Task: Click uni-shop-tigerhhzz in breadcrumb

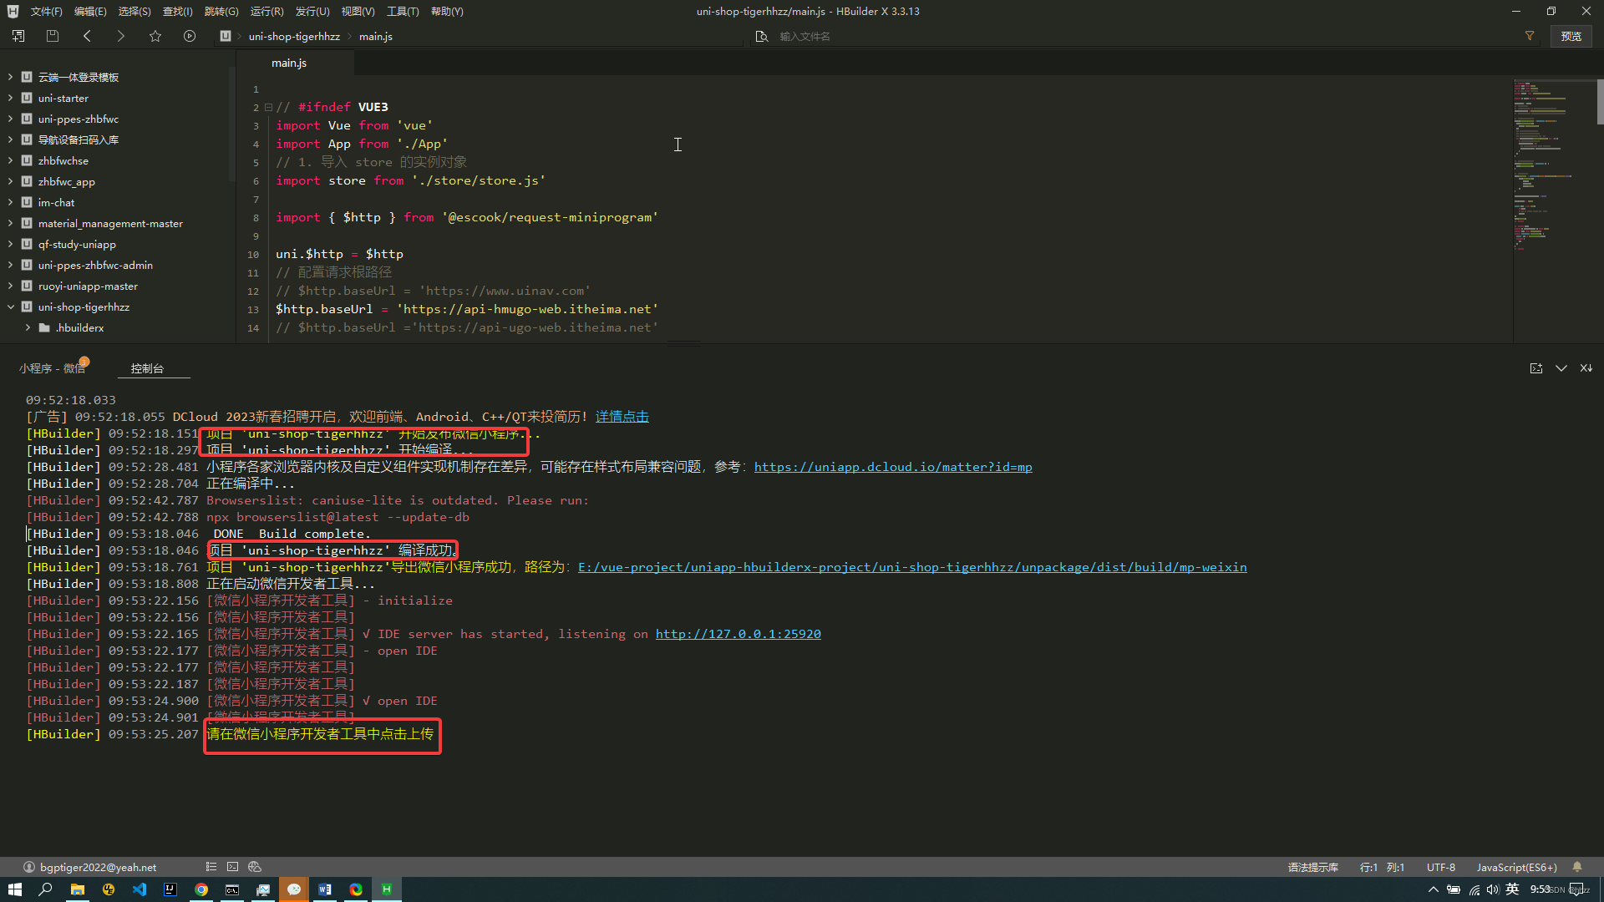Action: pos(294,36)
